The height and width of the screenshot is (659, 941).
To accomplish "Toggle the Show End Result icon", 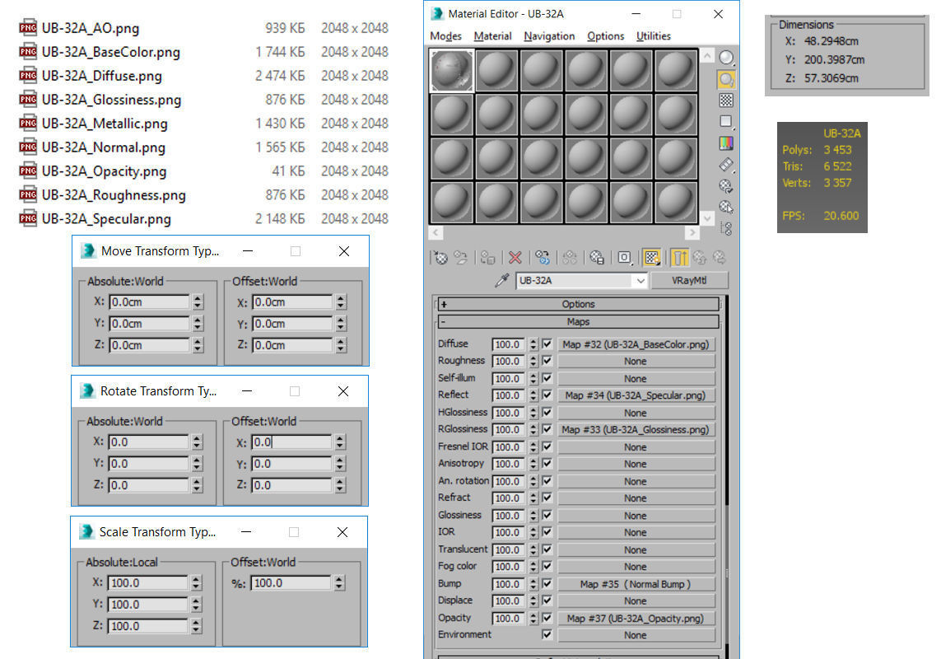I will (679, 258).
